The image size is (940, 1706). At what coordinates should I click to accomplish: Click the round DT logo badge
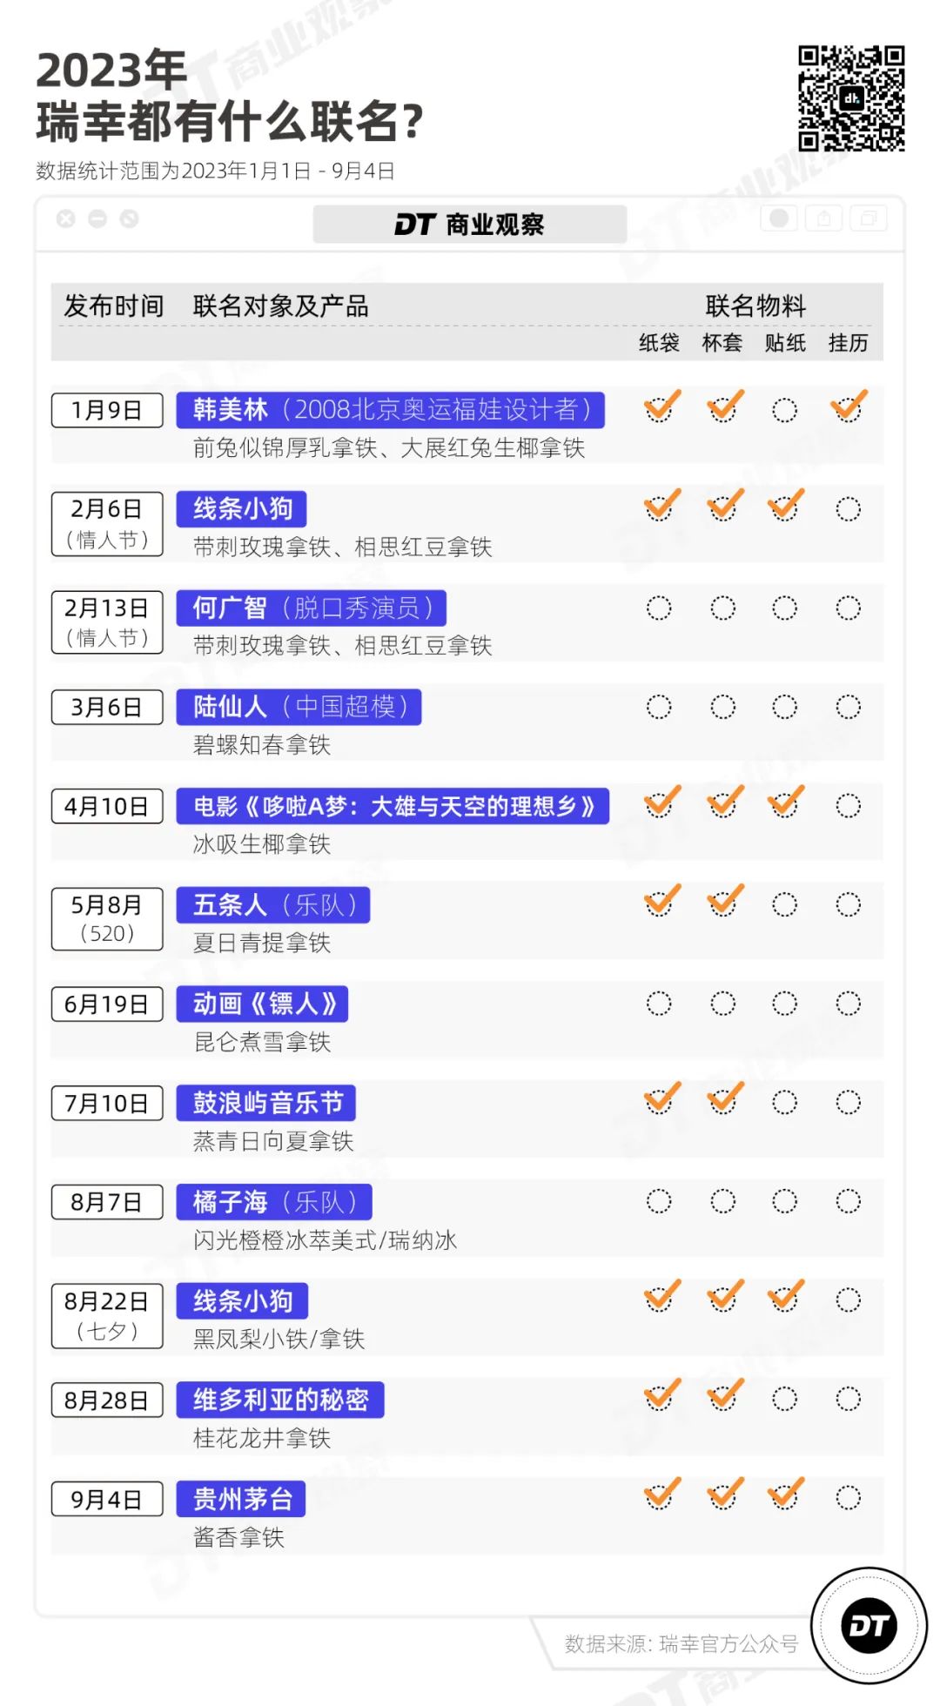coord(869,1625)
